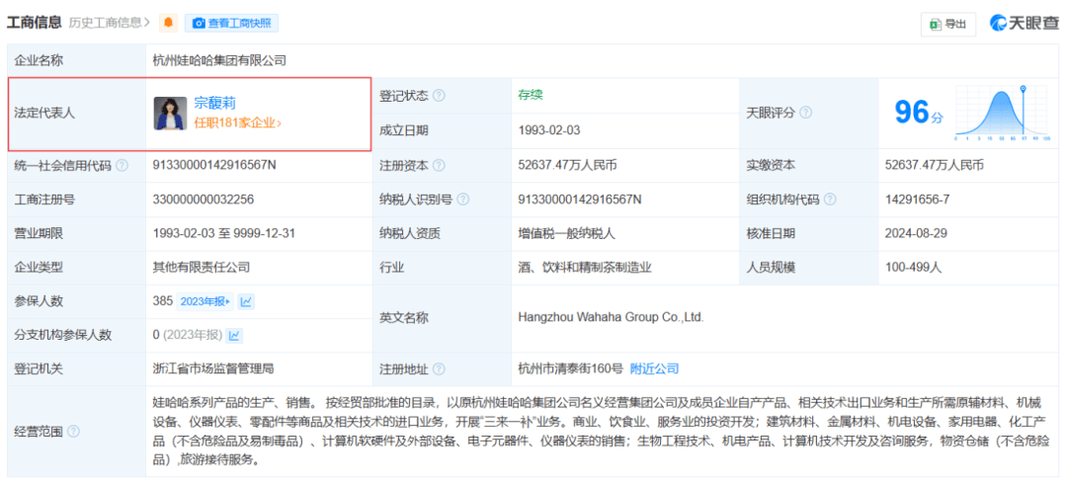The image size is (1067, 485).
Task: Click help icon next to 组织机构代码
Action: pyautogui.click(x=830, y=200)
